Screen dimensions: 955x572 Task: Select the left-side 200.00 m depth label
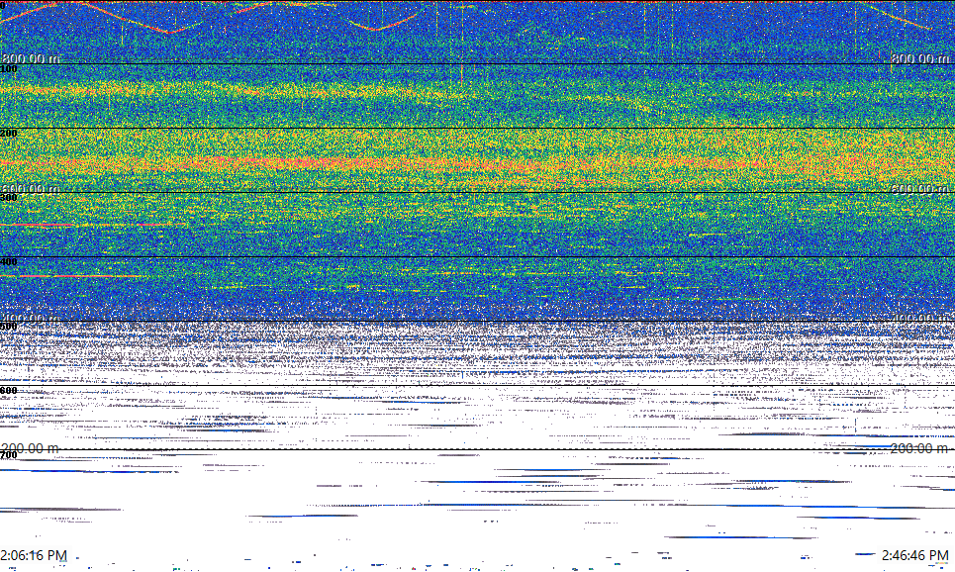[x=31, y=448]
